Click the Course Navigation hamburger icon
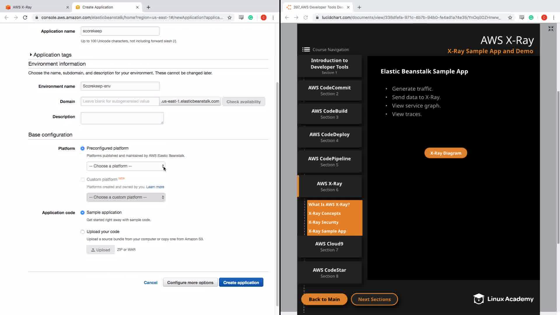 (x=306, y=50)
